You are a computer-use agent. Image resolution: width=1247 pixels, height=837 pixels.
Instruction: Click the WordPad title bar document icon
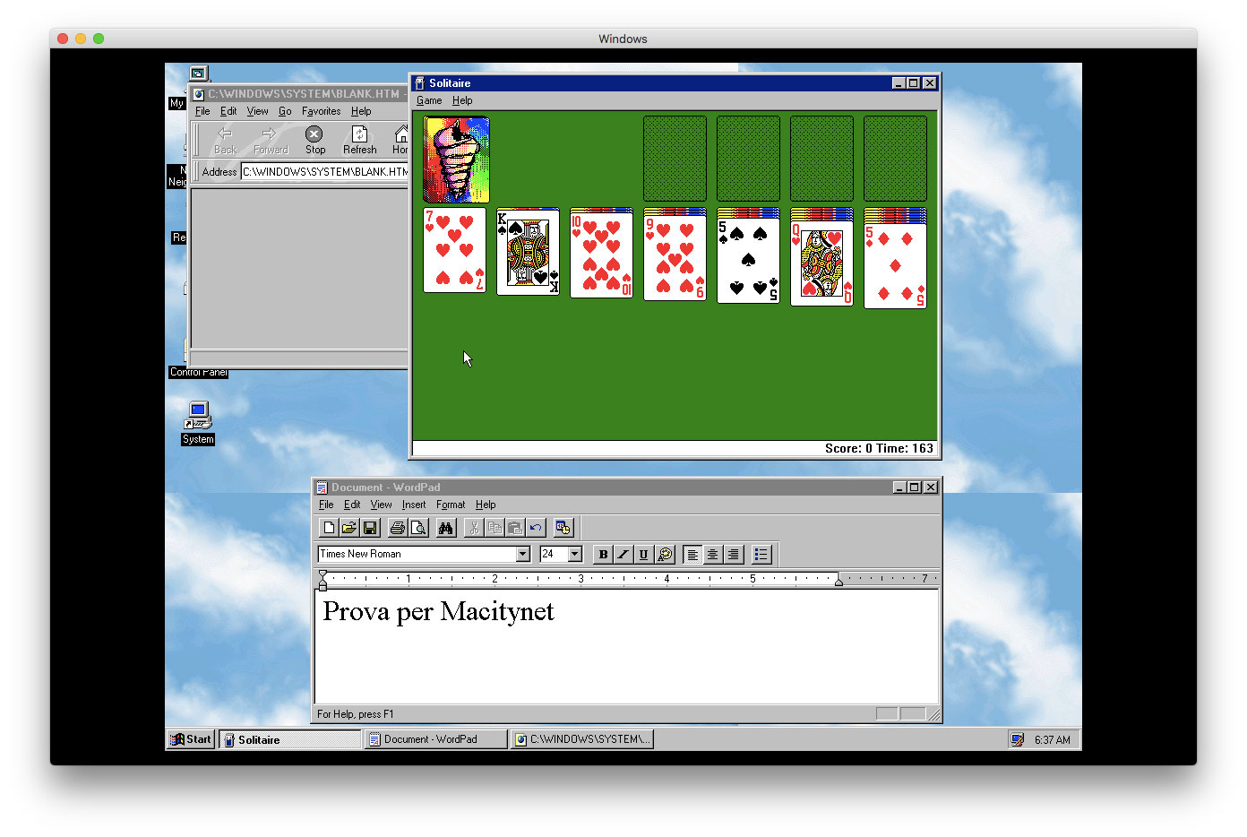[x=322, y=488]
